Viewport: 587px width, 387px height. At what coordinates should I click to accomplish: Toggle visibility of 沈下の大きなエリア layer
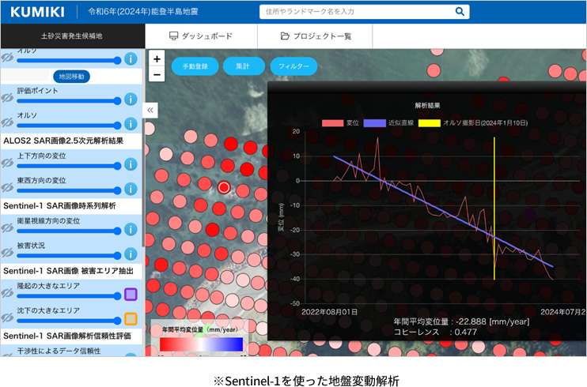coord(7,317)
